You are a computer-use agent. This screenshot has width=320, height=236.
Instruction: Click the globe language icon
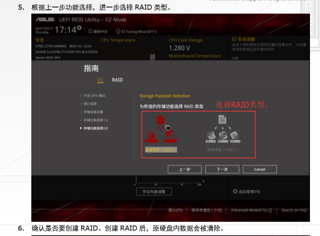click(x=90, y=31)
